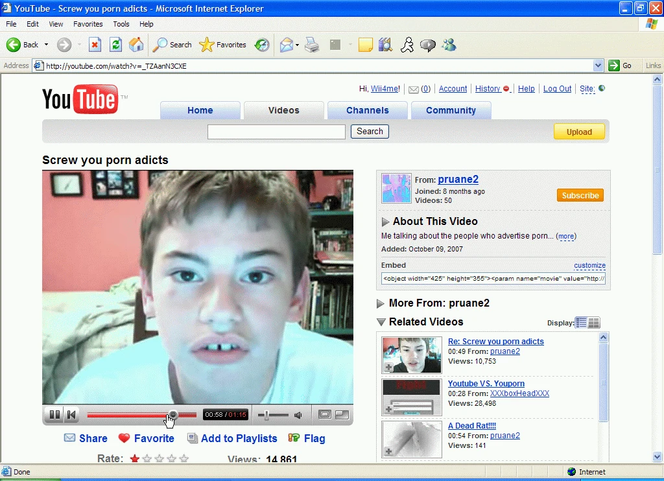Open the Research books toolbar icon
Image resolution: width=664 pixels, height=481 pixels.
pyautogui.click(x=385, y=45)
